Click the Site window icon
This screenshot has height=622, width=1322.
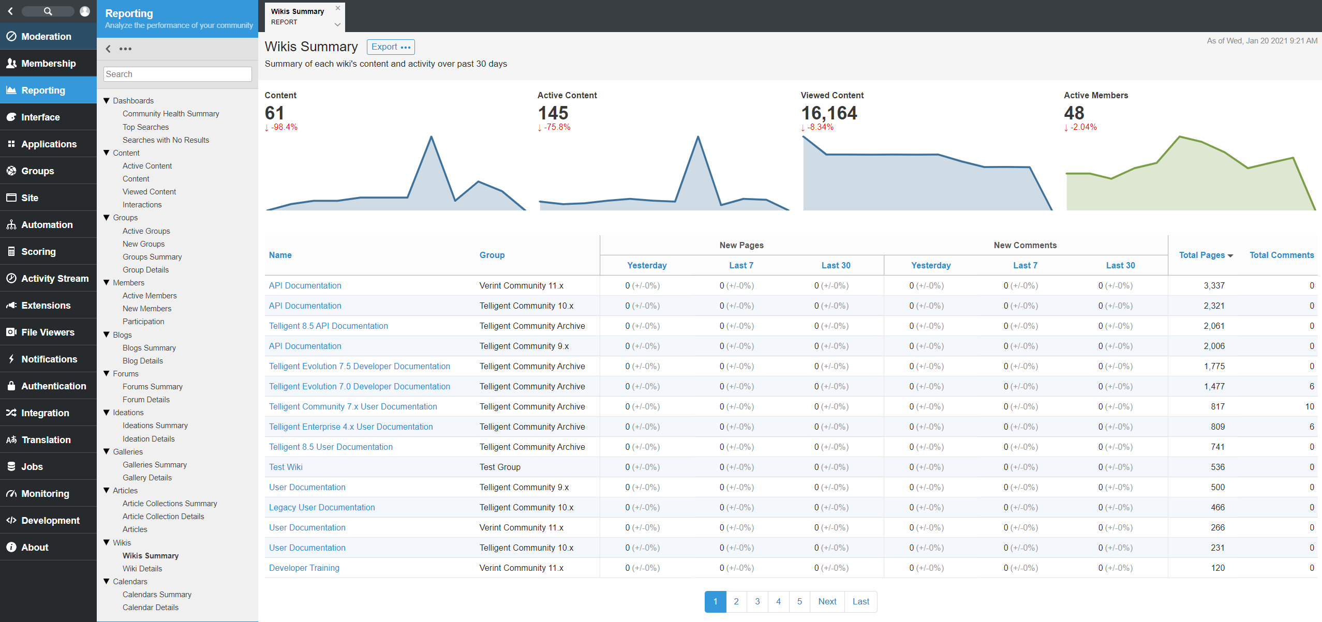(x=11, y=198)
